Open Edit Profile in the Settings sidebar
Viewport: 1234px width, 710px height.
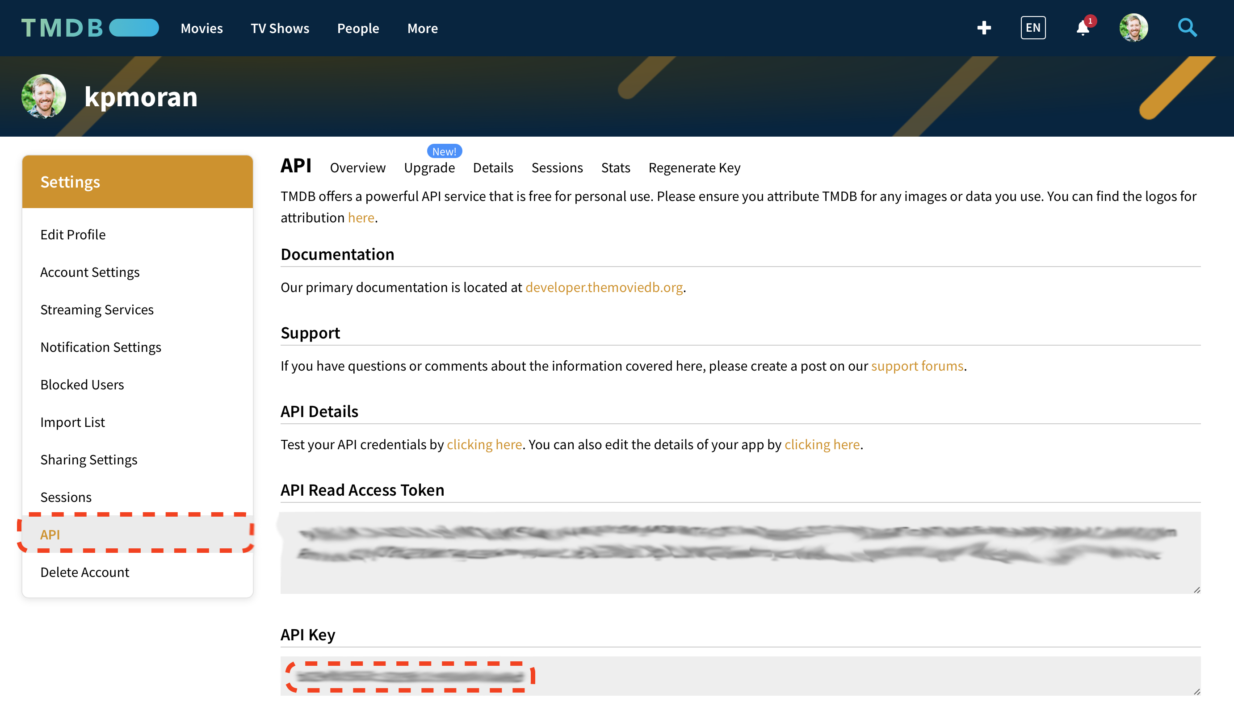coord(73,234)
